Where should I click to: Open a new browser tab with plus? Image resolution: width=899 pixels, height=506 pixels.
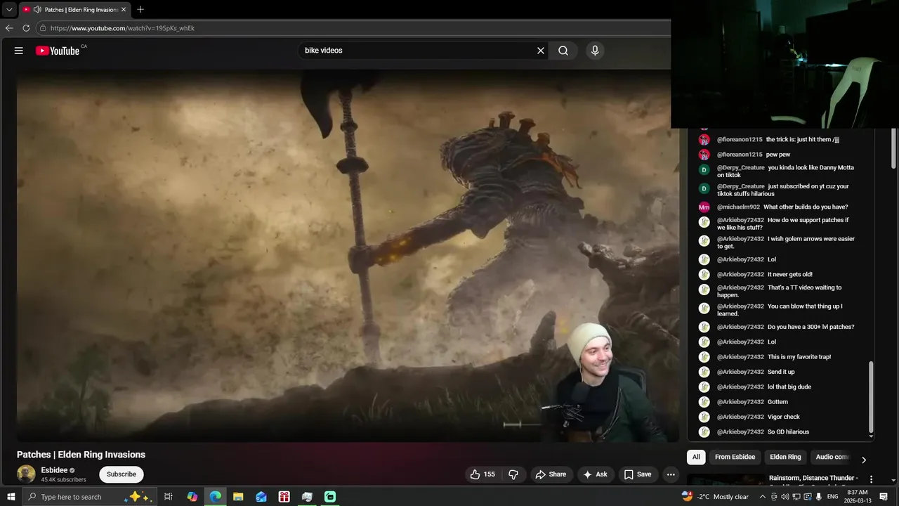pyautogui.click(x=140, y=10)
